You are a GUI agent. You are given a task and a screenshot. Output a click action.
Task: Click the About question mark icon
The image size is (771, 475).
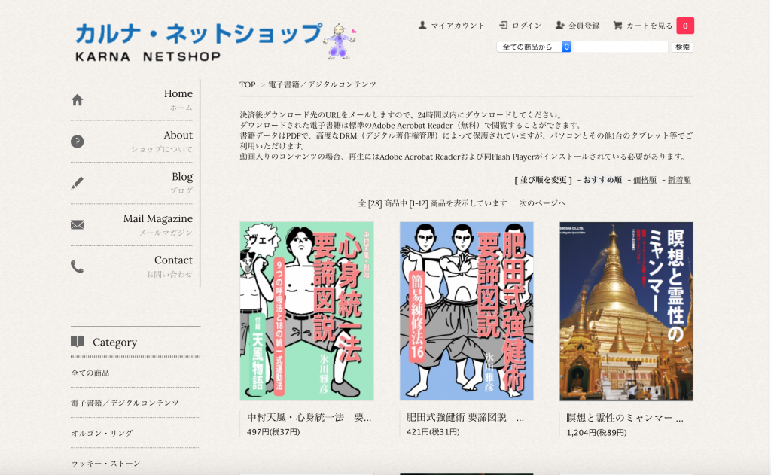[x=77, y=142]
